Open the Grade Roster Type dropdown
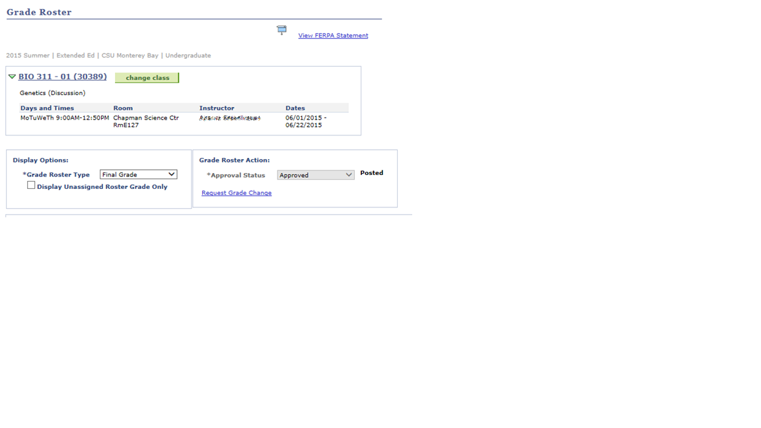Image resolution: width=761 pixels, height=428 pixels. [x=138, y=174]
